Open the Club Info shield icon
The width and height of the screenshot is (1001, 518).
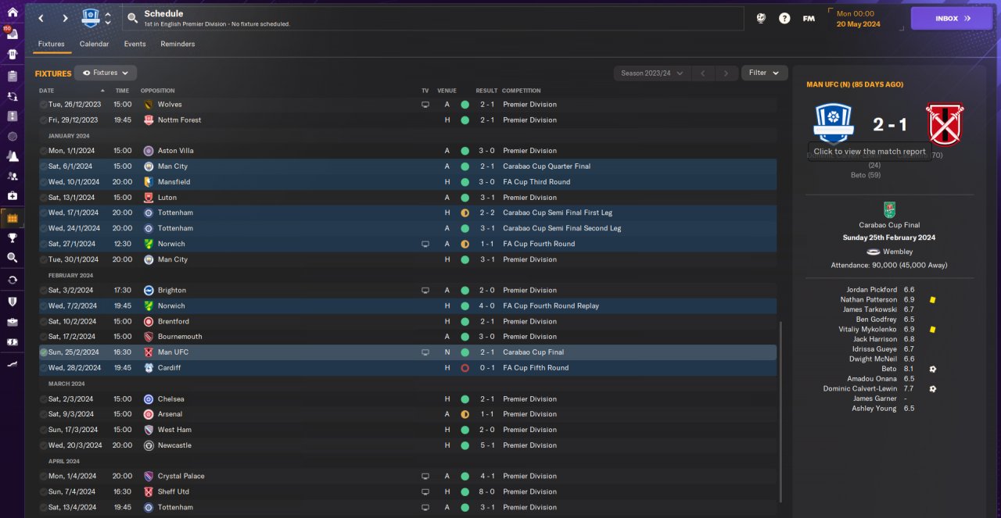click(12, 301)
